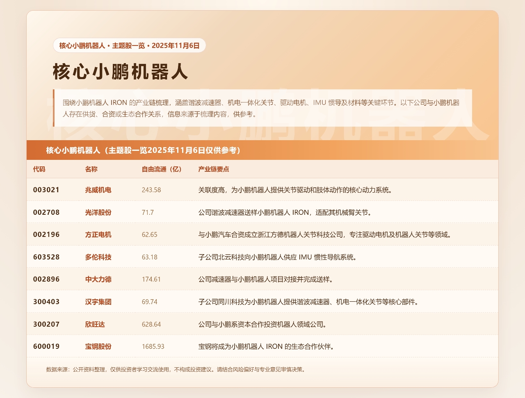This screenshot has width=525, height=398.
Task: Click the footer disclaimer starting '数据来源：公开资料整理'
Action: (176, 369)
